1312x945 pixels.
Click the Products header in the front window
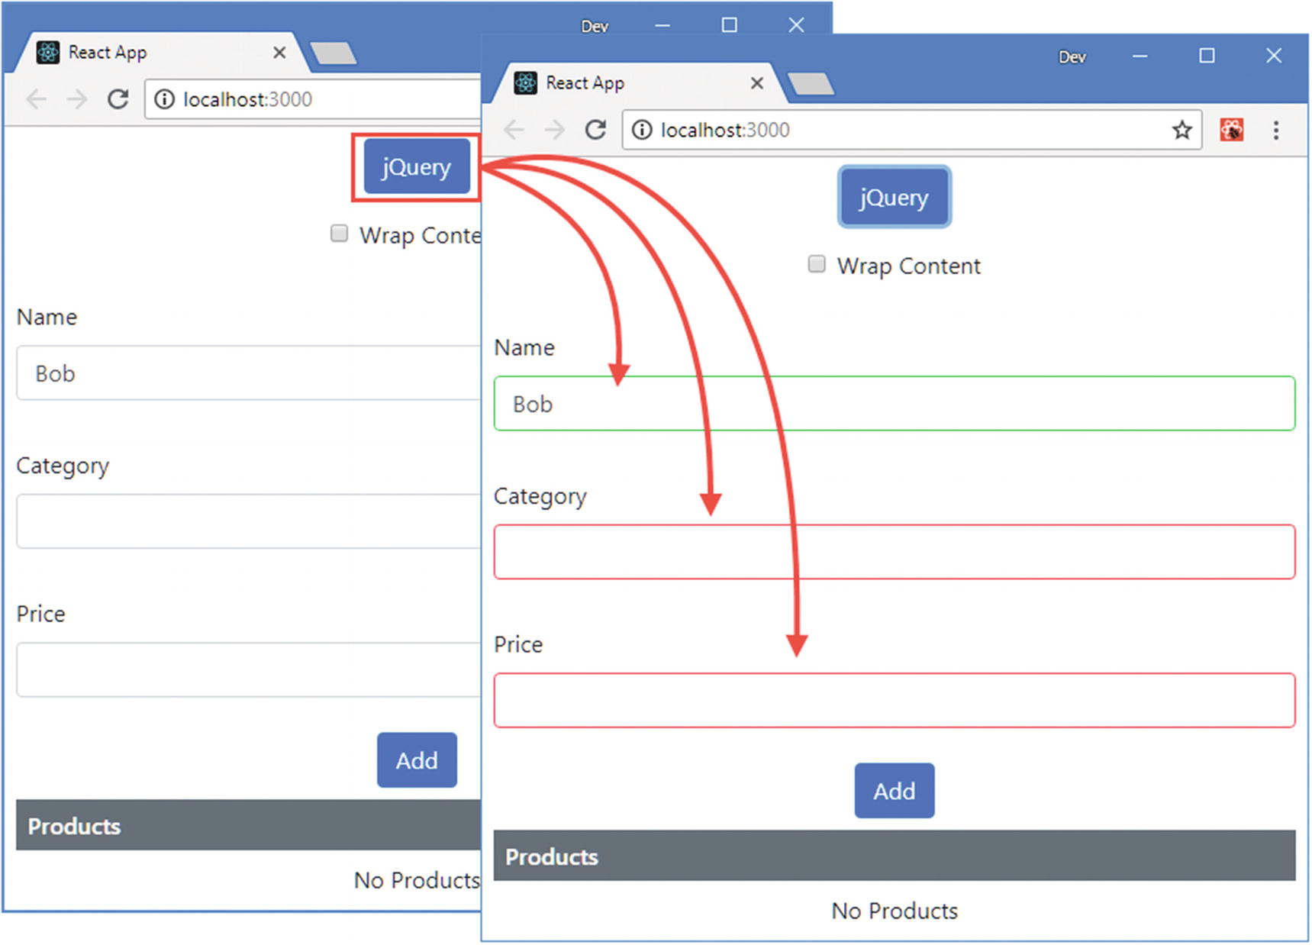point(894,856)
